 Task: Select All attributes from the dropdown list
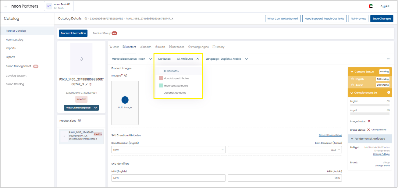click(x=178, y=71)
